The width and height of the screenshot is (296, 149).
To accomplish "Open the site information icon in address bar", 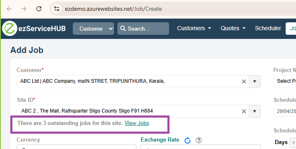I will (x=57, y=9).
